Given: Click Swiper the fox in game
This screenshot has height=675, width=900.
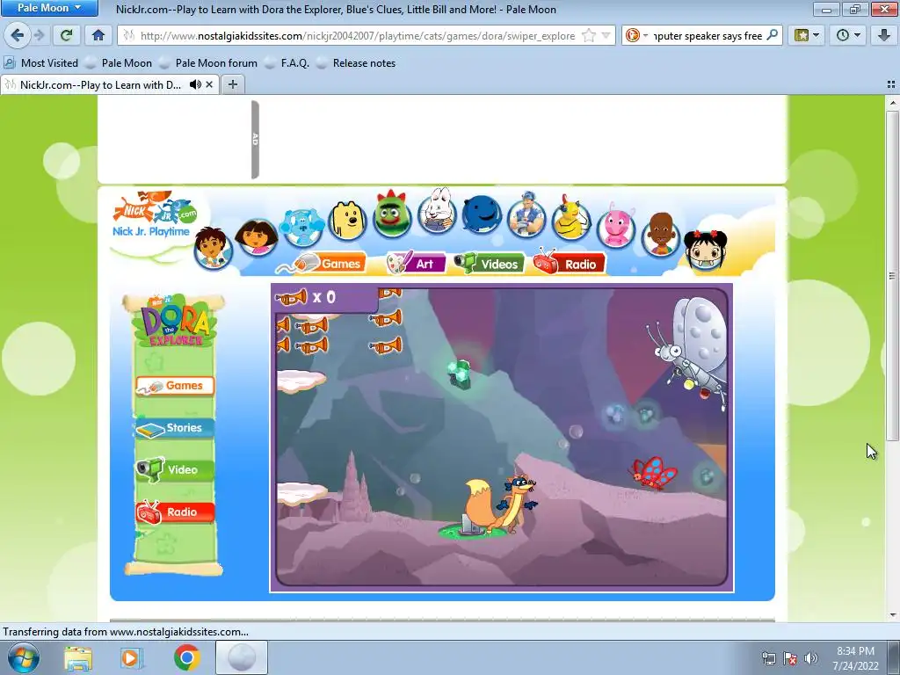Looking at the screenshot, I should pos(499,504).
